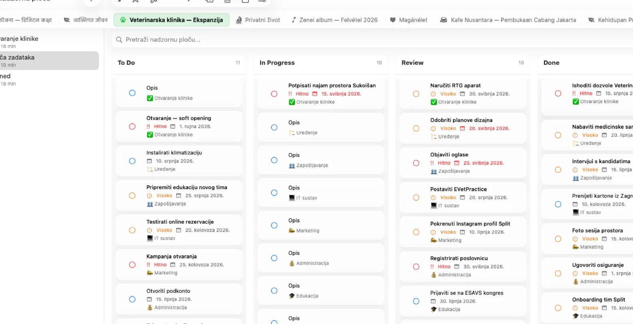Click the To Do count 11
Viewport: 633px width, 324px height.
click(x=238, y=63)
